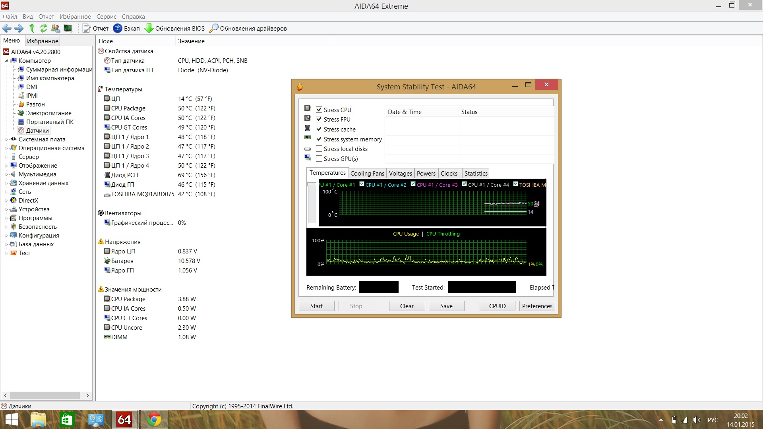The image size is (763, 429).
Task: Enable Stress GPU(s) checkbox
Action: 319,159
